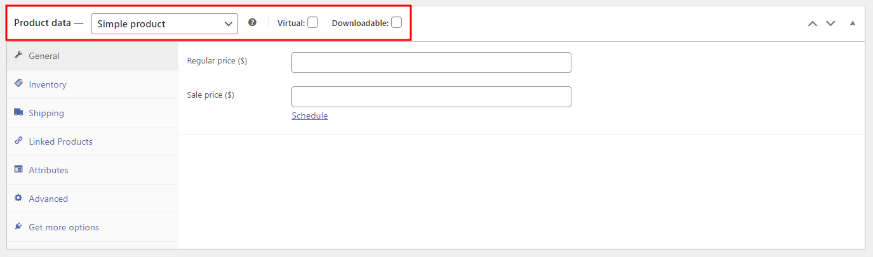Switch to the Inventory tab

tap(48, 84)
